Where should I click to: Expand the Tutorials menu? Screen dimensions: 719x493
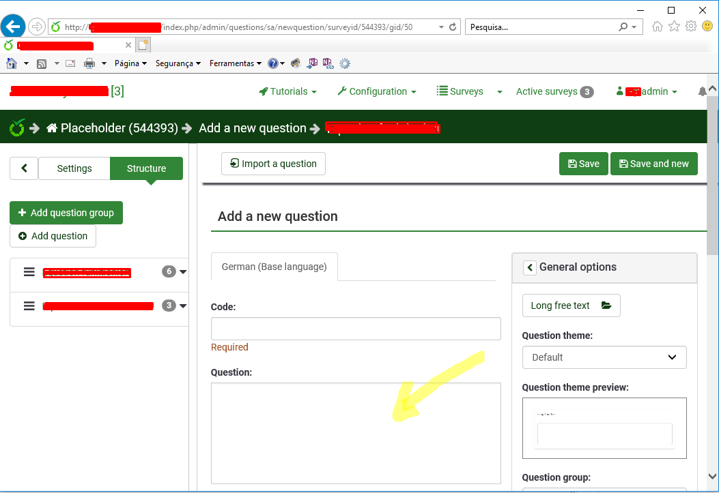(x=287, y=91)
